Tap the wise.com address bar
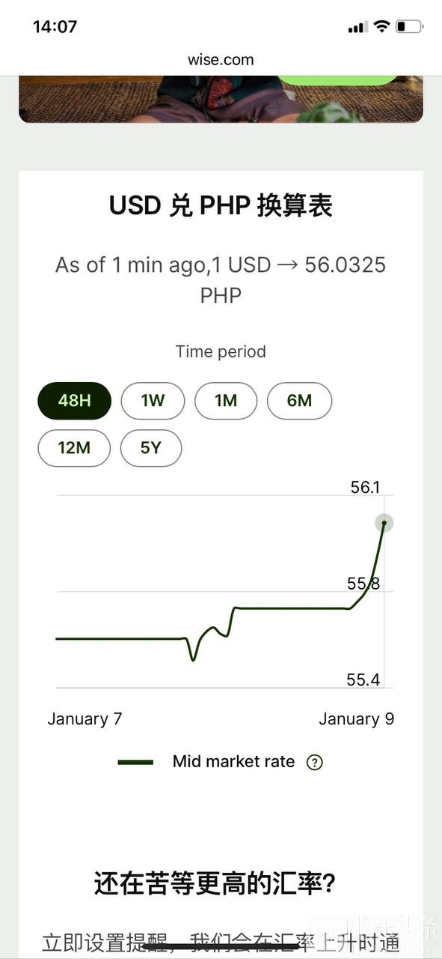 click(x=221, y=60)
